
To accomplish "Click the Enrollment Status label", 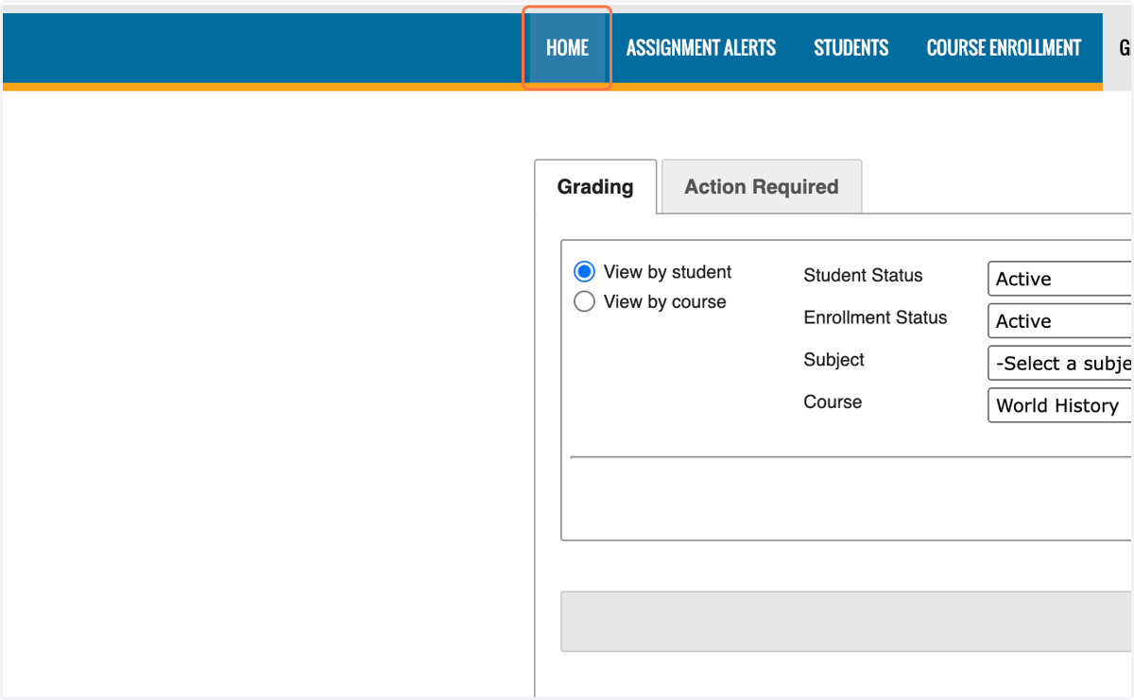I will (875, 317).
